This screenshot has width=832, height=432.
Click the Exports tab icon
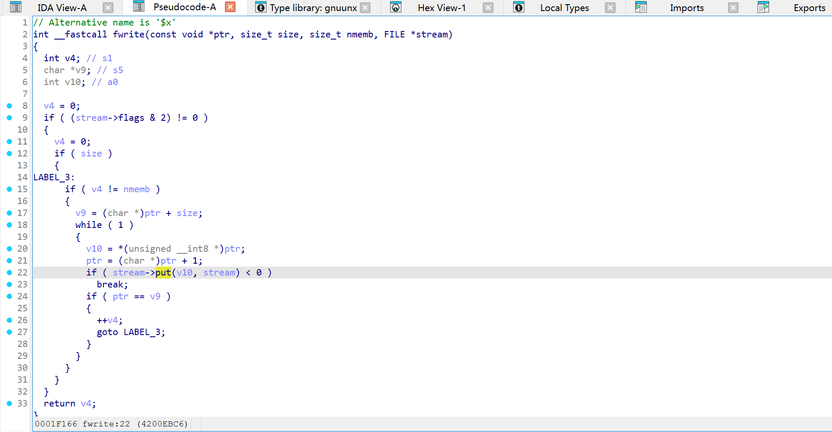tap(763, 7)
